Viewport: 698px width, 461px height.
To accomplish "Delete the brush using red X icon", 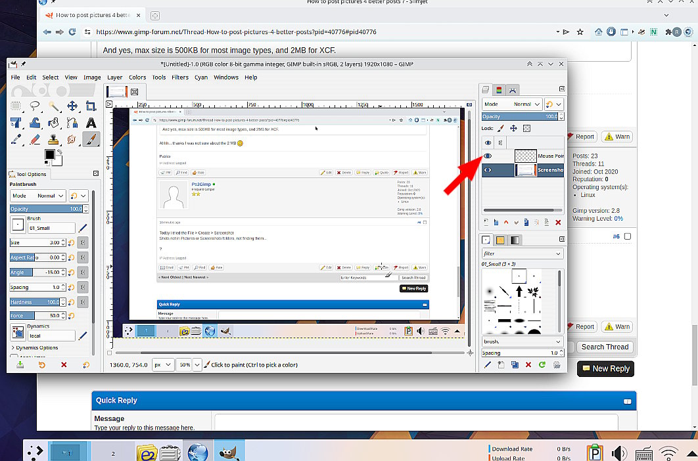I will click(x=528, y=365).
